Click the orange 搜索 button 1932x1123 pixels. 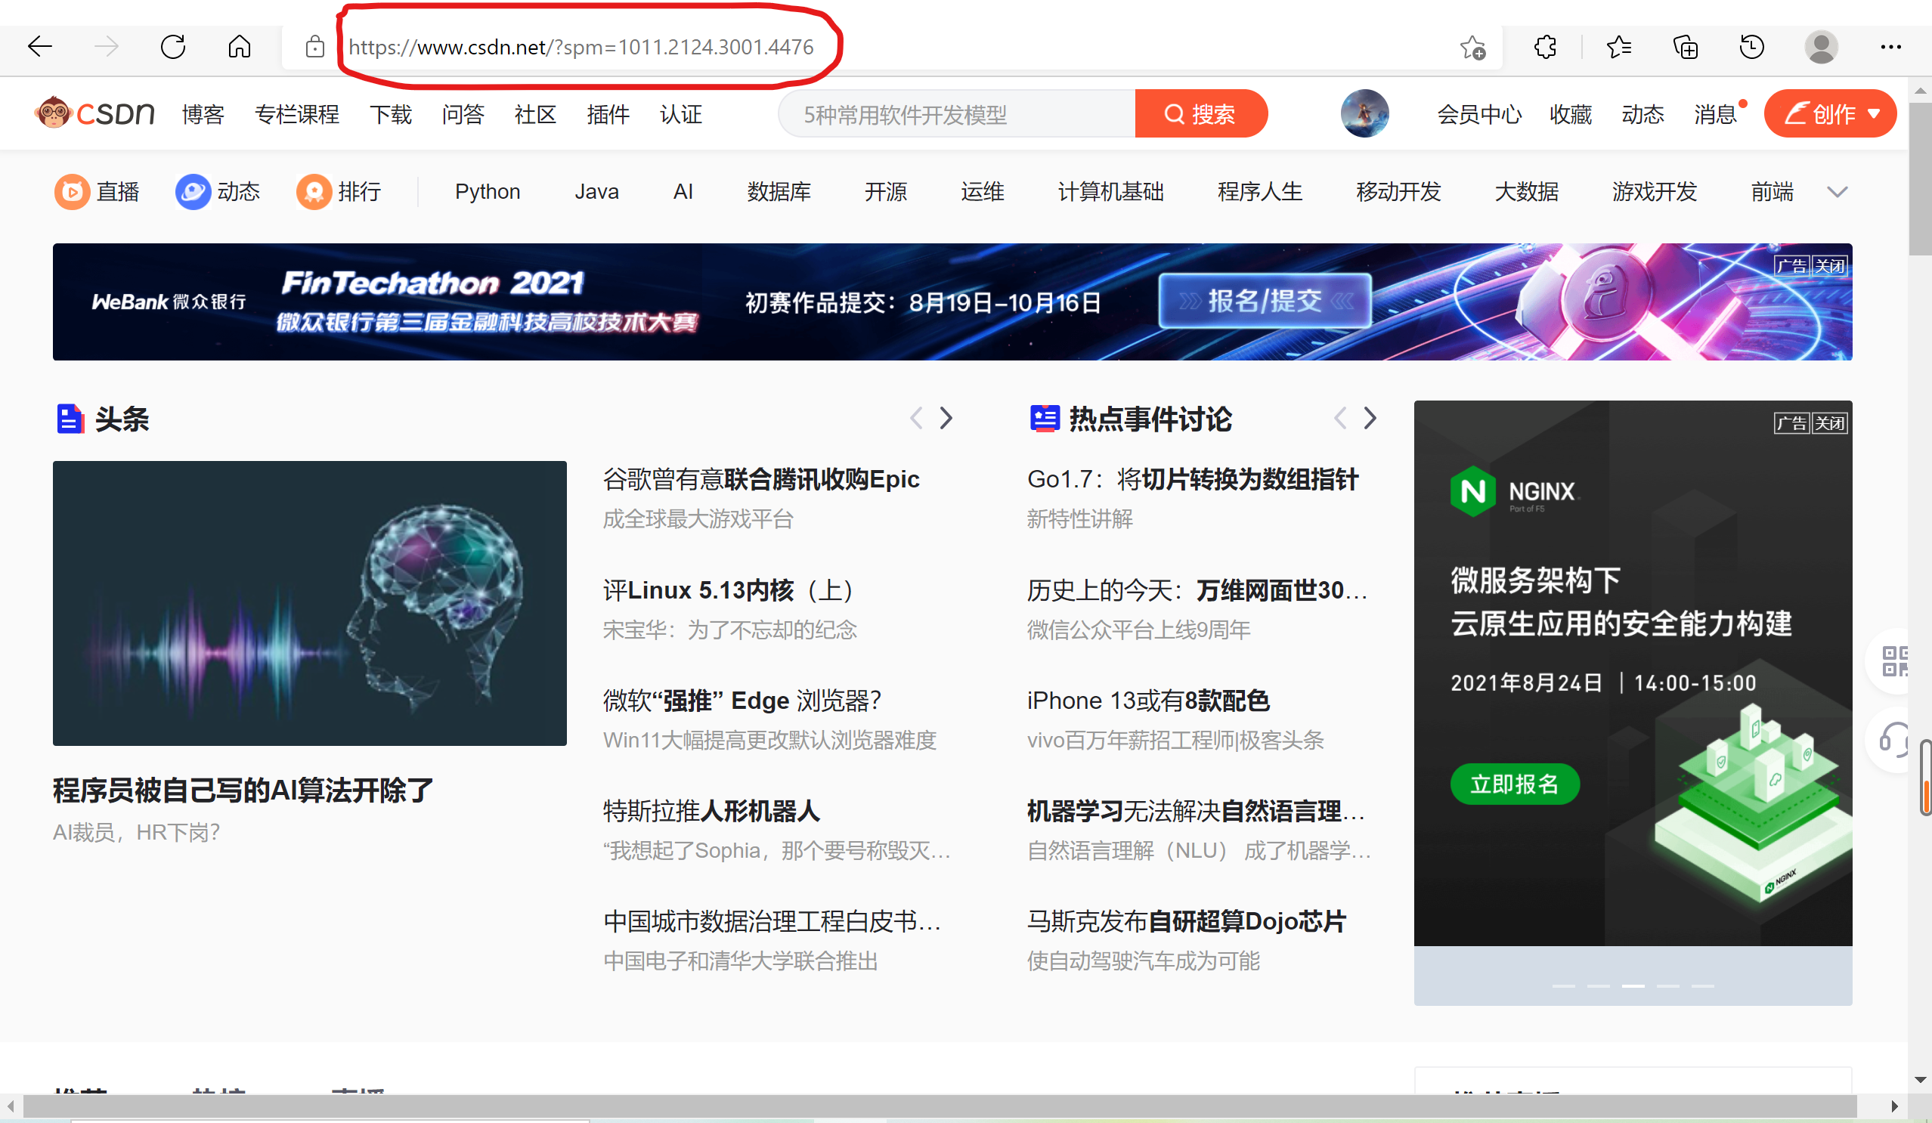[x=1200, y=113]
